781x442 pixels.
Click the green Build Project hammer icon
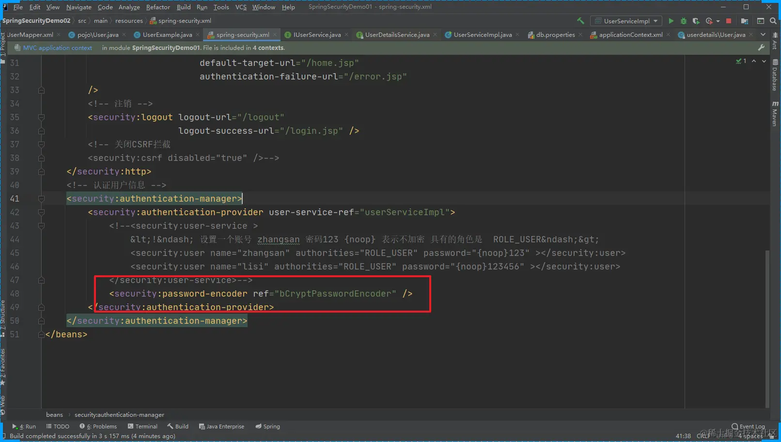tap(580, 21)
